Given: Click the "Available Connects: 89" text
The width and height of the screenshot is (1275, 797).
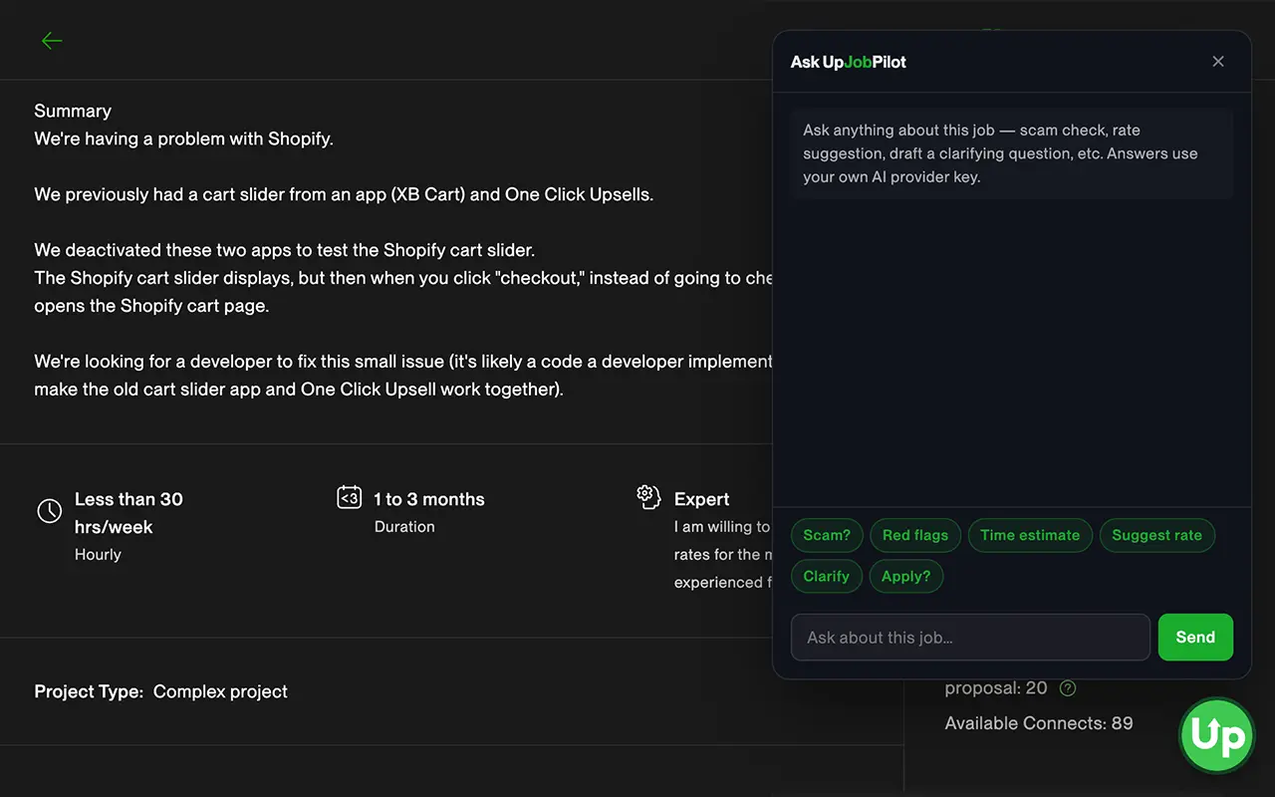Looking at the screenshot, I should click(1039, 723).
